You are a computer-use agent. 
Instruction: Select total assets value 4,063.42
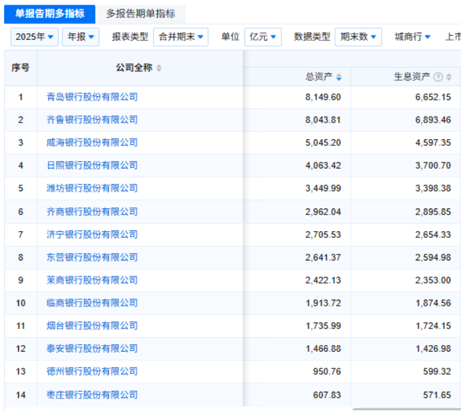click(323, 165)
